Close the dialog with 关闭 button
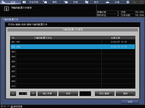Image resolution: width=145 pixels, height=108 pixels. tap(130, 102)
